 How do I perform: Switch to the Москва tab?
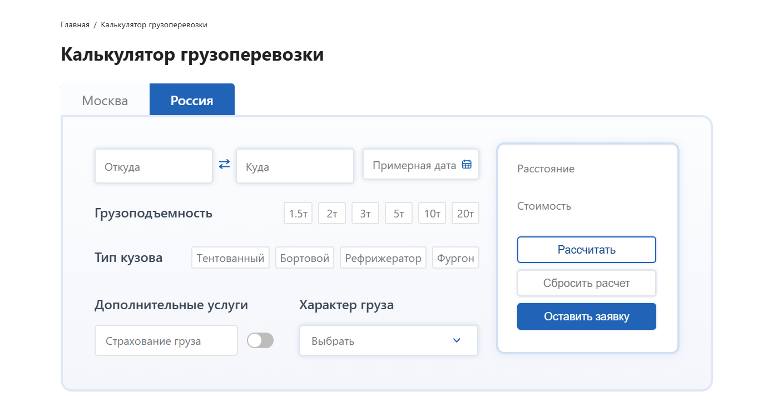tap(105, 101)
